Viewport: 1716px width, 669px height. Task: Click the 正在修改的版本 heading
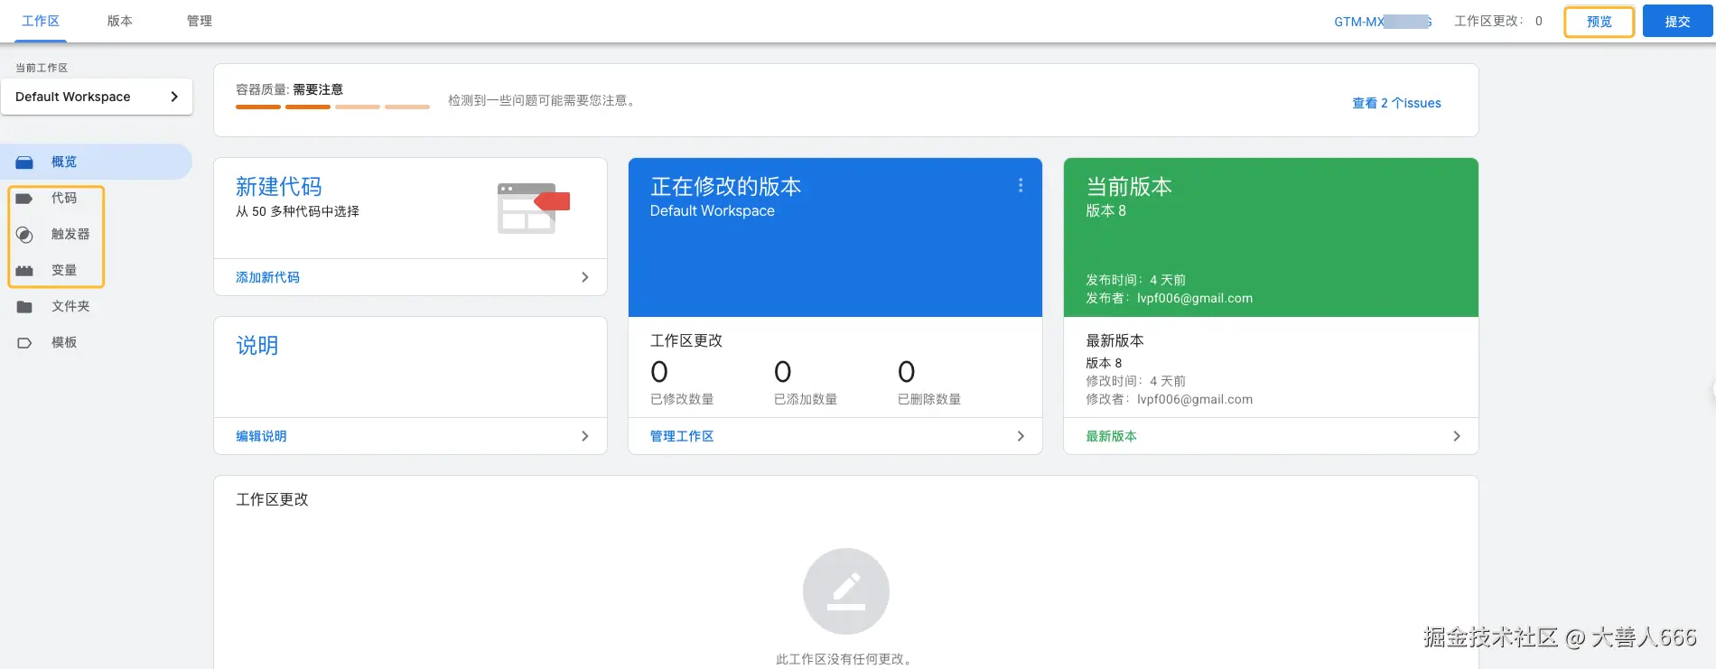pos(726,187)
